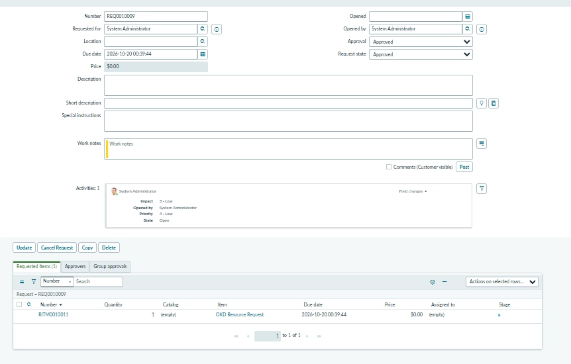Expand stage indicator for RITM0010011
The height and width of the screenshot is (364, 571).
[499, 315]
